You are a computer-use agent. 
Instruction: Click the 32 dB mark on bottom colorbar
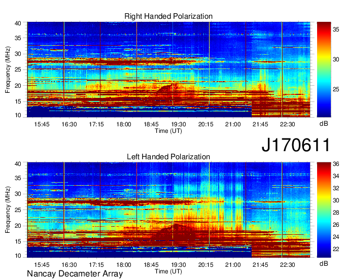(336, 188)
